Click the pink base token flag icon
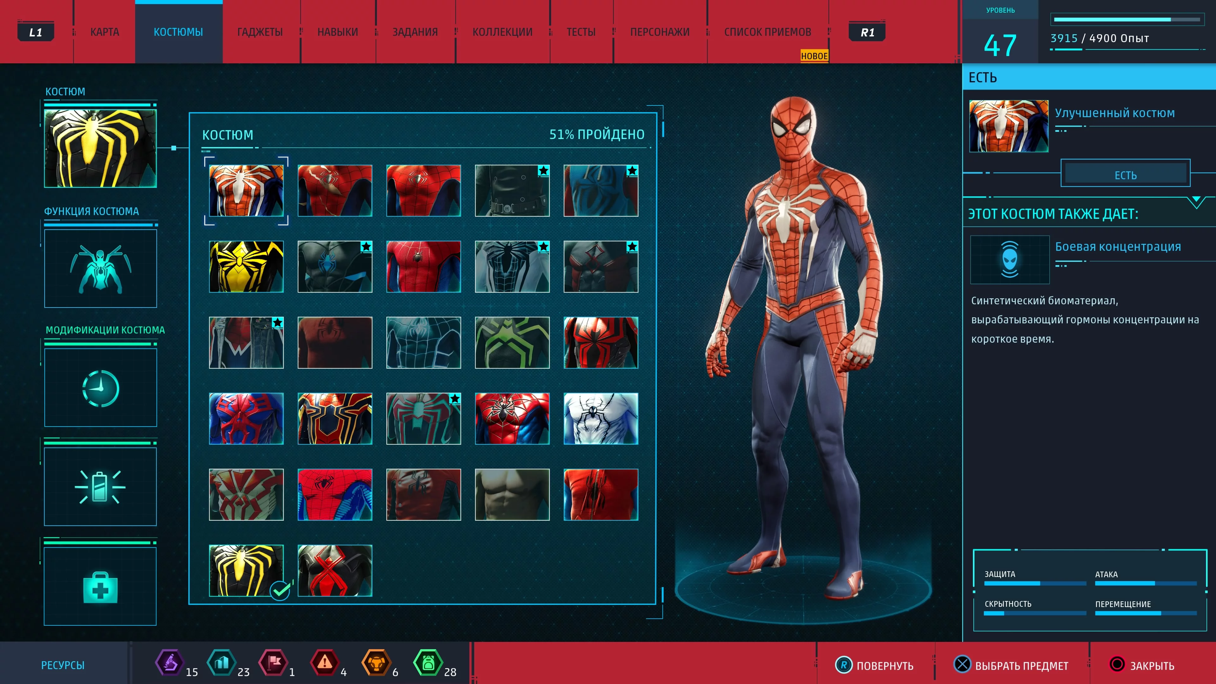The height and width of the screenshot is (684, 1216). 273,663
